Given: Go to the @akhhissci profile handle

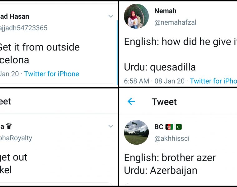Looking at the screenshot, I should point(172,138).
